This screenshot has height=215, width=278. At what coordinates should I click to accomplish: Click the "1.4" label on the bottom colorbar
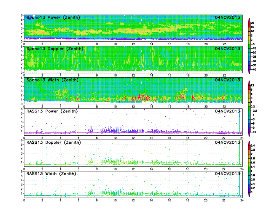coord(253,167)
